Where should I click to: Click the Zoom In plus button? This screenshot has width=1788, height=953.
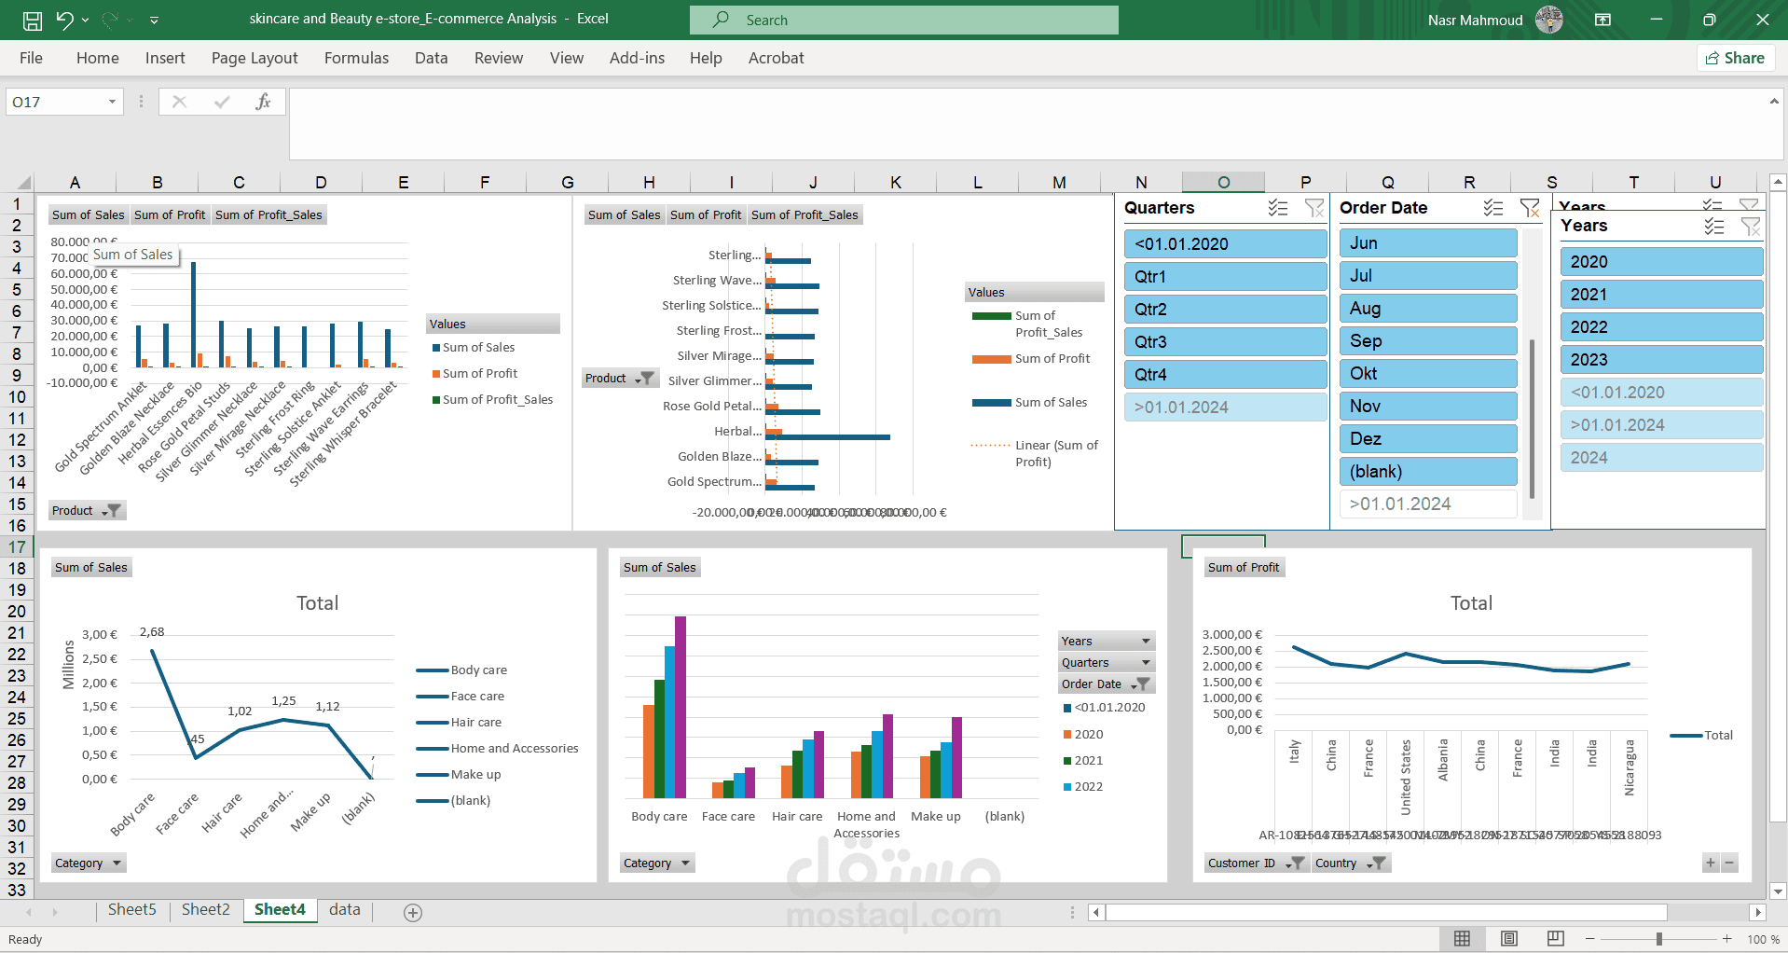(x=1726, y=939)
